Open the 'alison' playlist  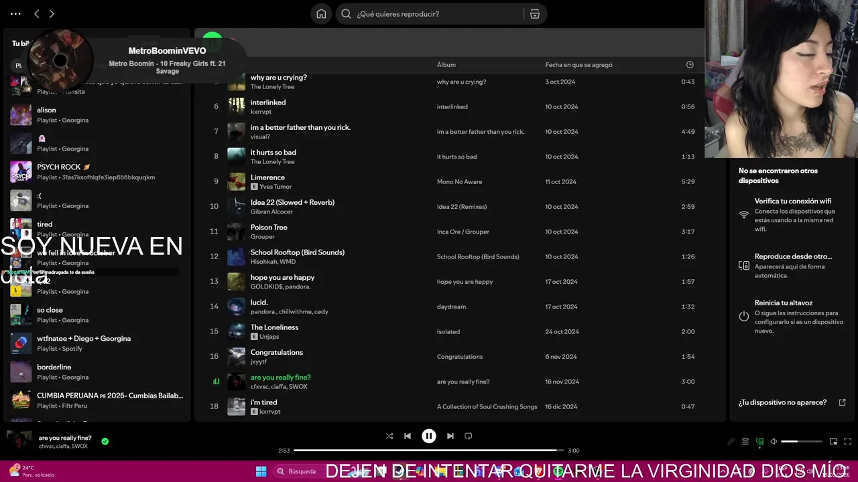point(97,114)
